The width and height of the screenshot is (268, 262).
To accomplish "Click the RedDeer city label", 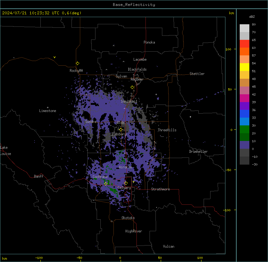I will click(x=137, y=79).
